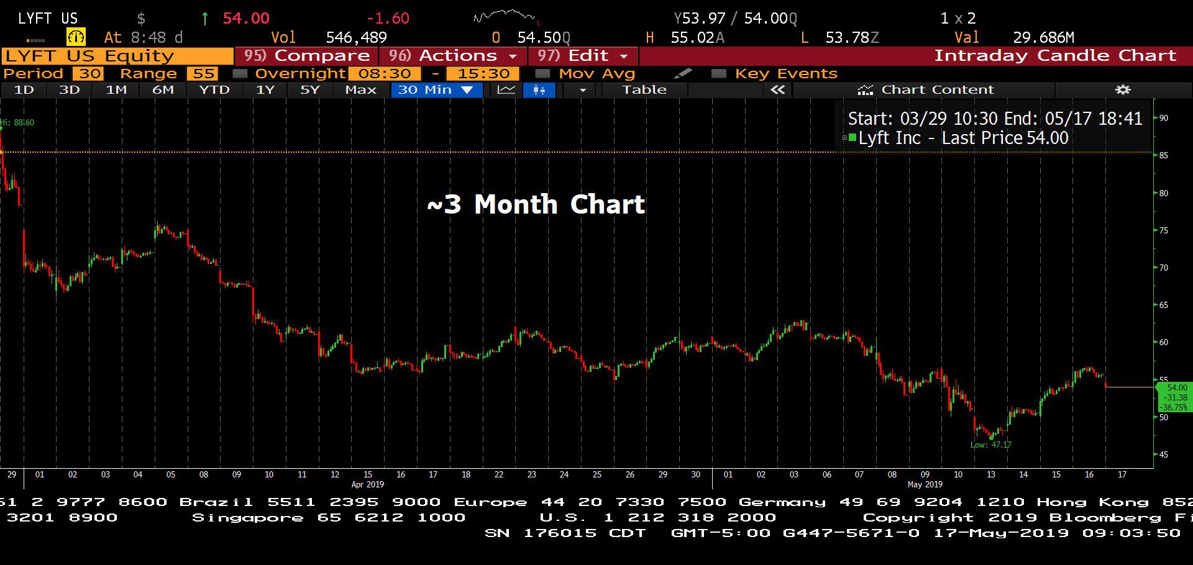Open the 30 Min interval dropdown
Viewport: 1193px width, 565px height.
click(437, 90)
